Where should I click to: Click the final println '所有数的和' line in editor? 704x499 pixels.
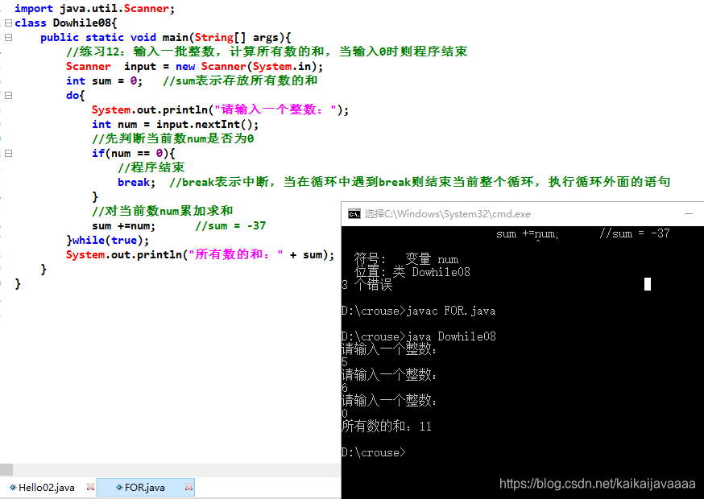pyautogui.click(x=201, y=255)
